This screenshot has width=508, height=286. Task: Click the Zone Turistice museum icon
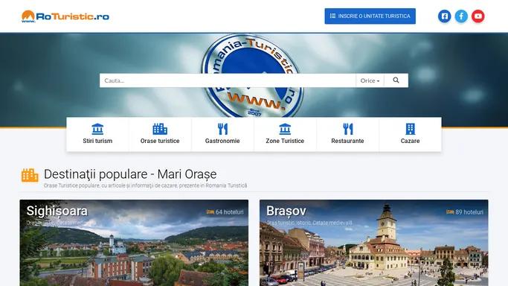tap(285, 129)
